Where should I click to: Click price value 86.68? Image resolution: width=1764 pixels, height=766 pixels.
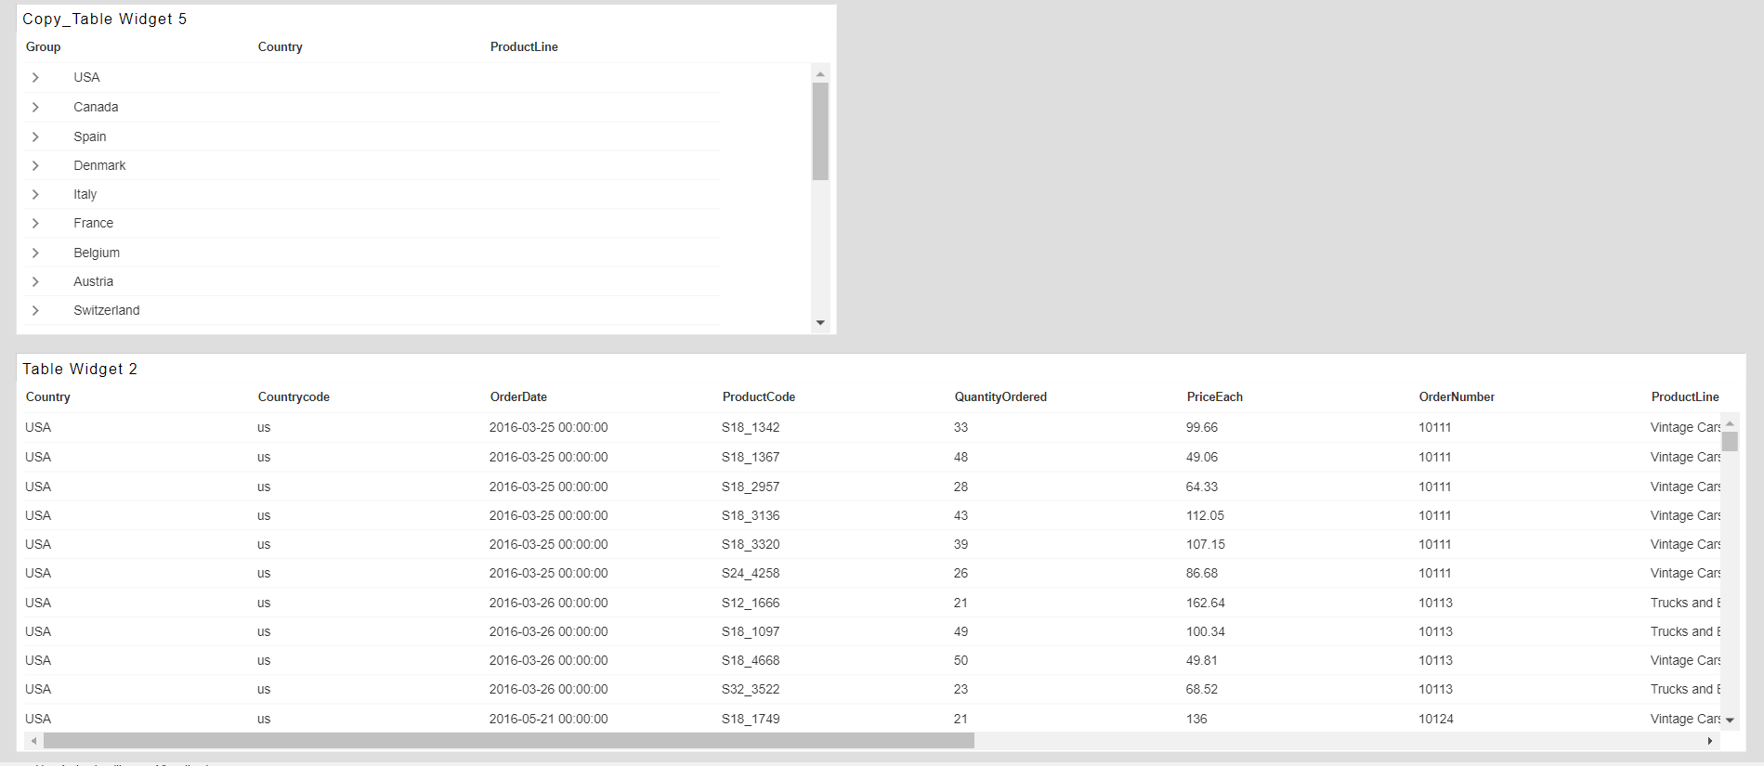pyautogui.click(x=1202, y=574)
